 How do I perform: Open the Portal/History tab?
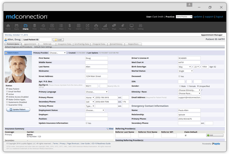tap(116, 44)
